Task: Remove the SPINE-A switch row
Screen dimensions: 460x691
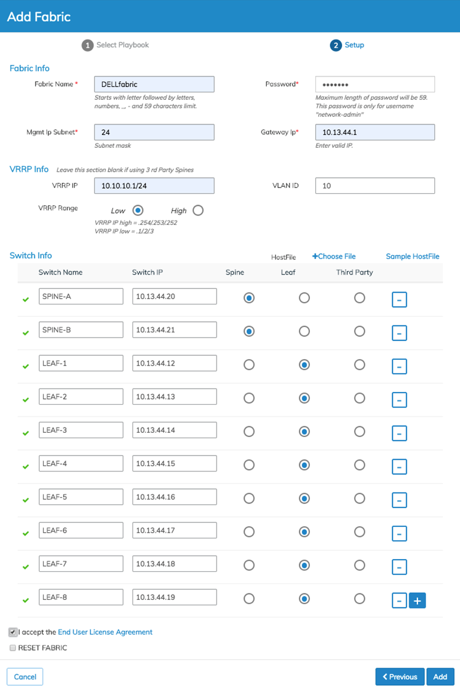Action: pos(399,300)
